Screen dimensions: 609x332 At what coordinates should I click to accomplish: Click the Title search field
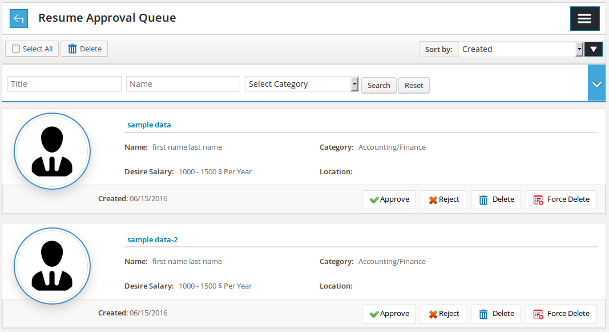tap(64, 84)
